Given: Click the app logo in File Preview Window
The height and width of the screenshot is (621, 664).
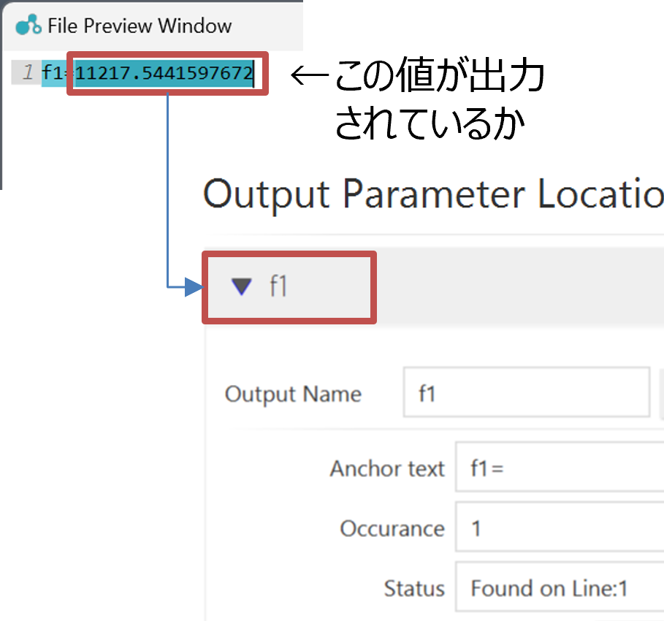Looking at the screenshot, I should point(28,25).
